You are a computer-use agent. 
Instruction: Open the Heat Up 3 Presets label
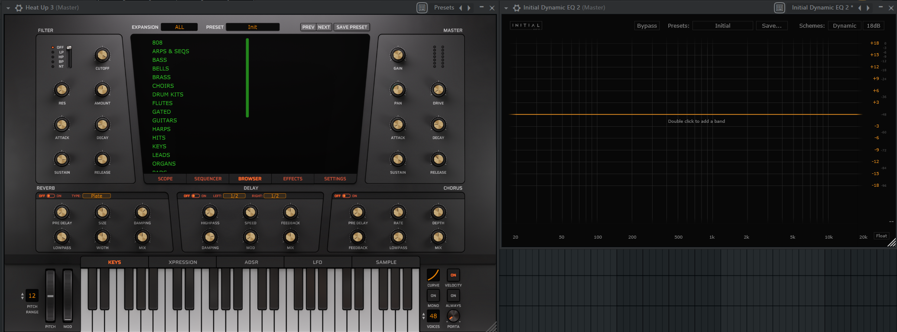tap(444, 8)
